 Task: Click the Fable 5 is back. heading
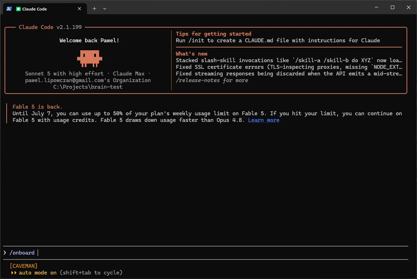click(37, 107)
